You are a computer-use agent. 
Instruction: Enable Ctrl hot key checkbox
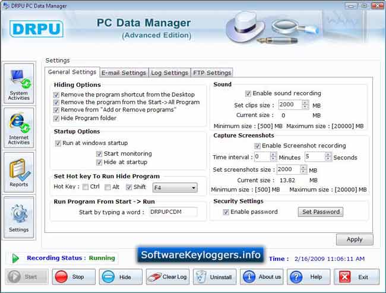point(86,187)
